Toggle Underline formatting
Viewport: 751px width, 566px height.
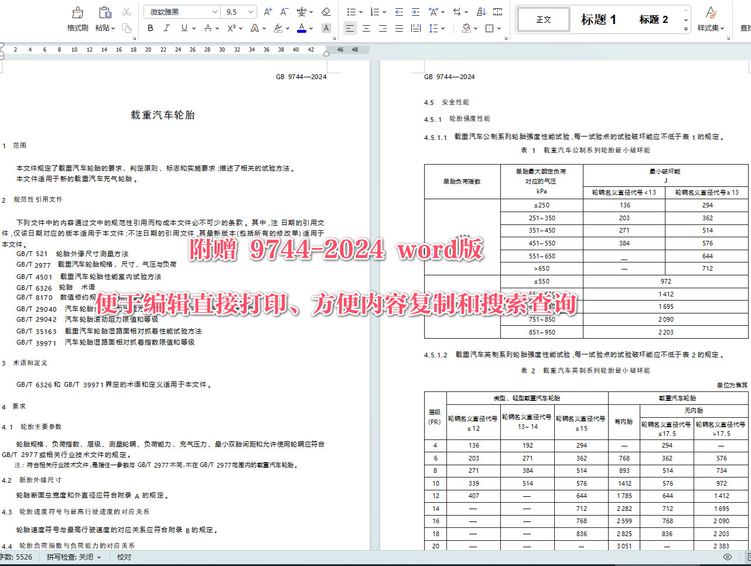(x=184, y=28)
